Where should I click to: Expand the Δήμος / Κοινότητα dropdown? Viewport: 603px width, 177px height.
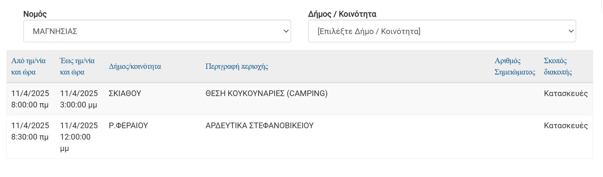[x=441, y=31]
